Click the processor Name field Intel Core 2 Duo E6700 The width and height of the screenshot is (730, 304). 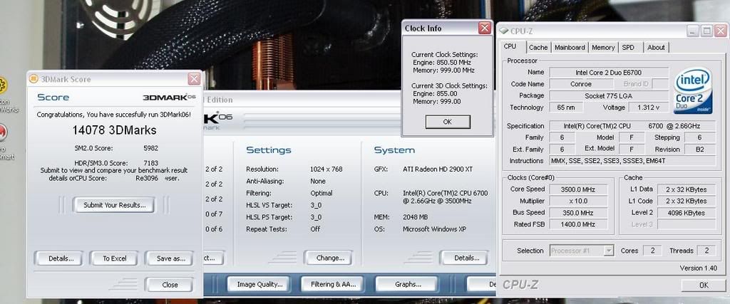pyautogui.click(x=609, y=73)
